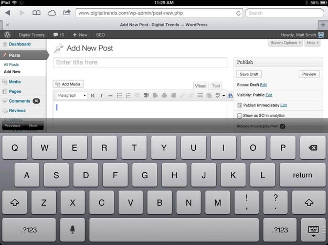Align text left in editor toolbar
This screenshot has height=245, width=328.
pos(155,96)
